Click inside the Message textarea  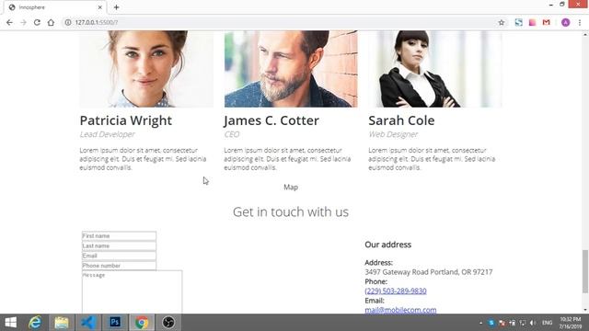tap(133, 291)
